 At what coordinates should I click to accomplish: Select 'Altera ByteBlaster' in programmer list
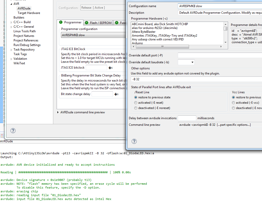144,32
